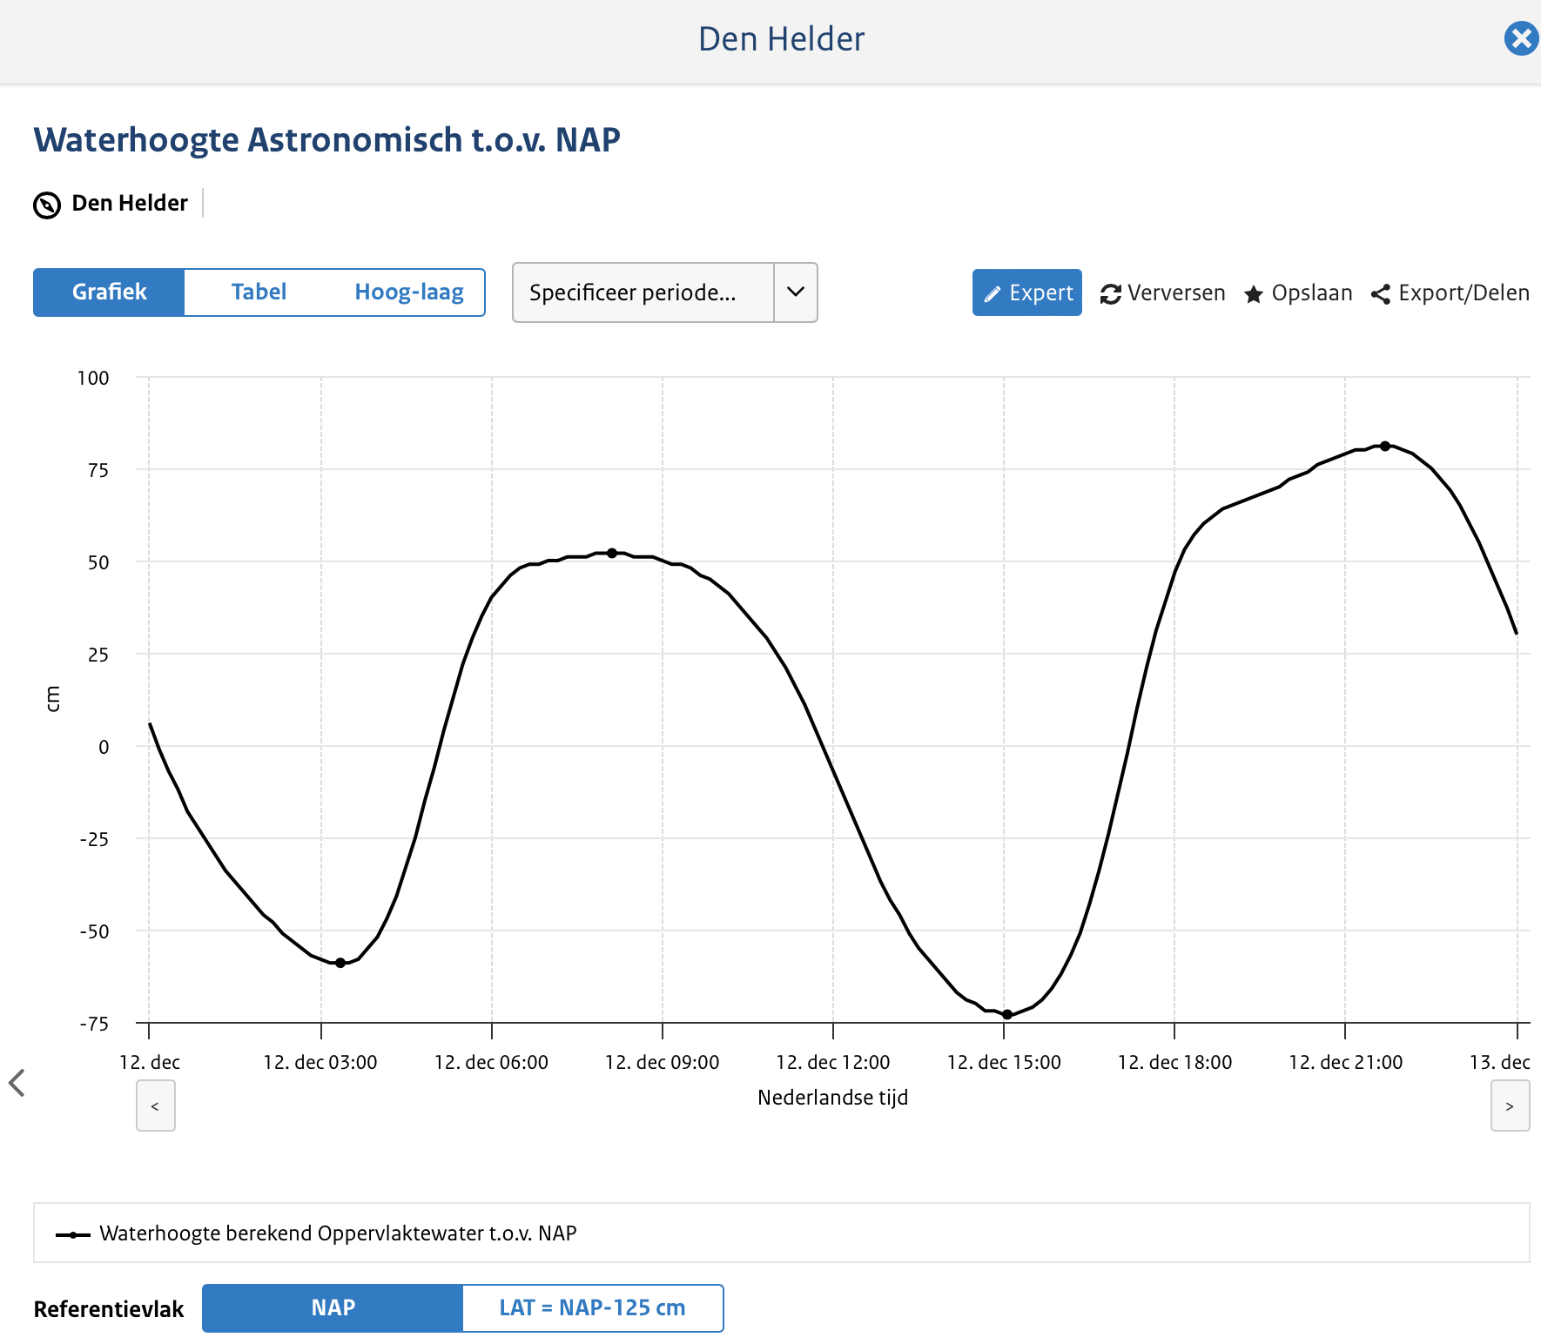1541x1344 pixels.
Task: Select the Grafiek tab
Action: click(109, 292)
